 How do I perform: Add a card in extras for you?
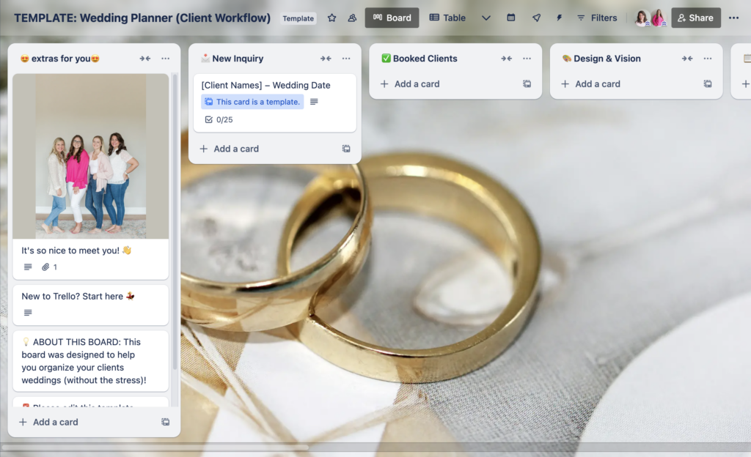48,422
